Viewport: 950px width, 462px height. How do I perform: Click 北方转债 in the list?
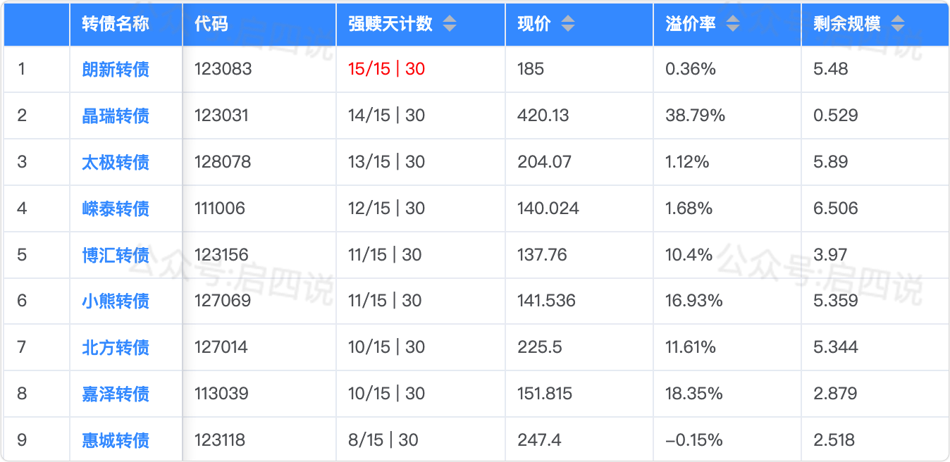[116, 347]
